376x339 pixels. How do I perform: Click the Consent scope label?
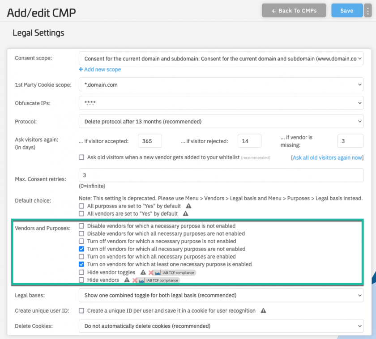click(34, 58)
